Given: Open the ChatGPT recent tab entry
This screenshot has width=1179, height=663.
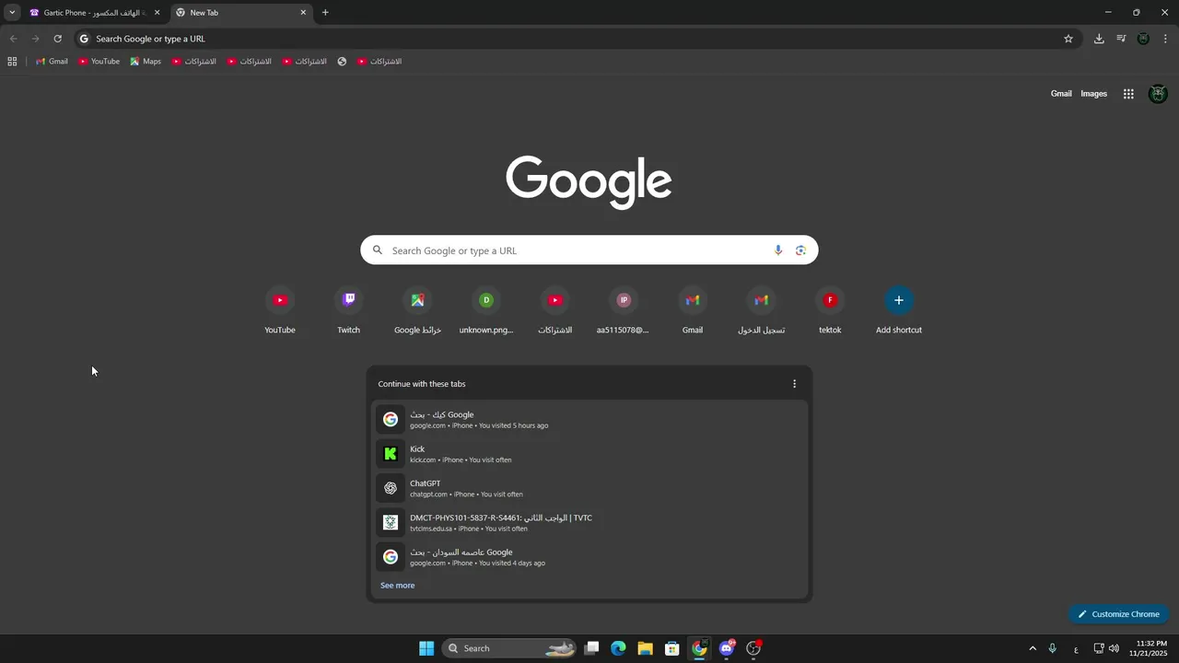Looking at the screenshot, I should tap(589, 488).
